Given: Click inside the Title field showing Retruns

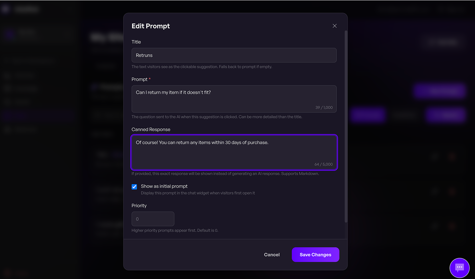Looking at the screenshot, I should (234, 55).
